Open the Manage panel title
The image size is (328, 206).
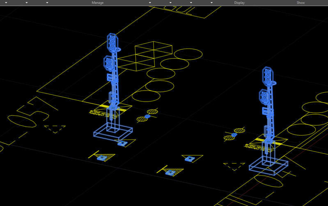97,3
